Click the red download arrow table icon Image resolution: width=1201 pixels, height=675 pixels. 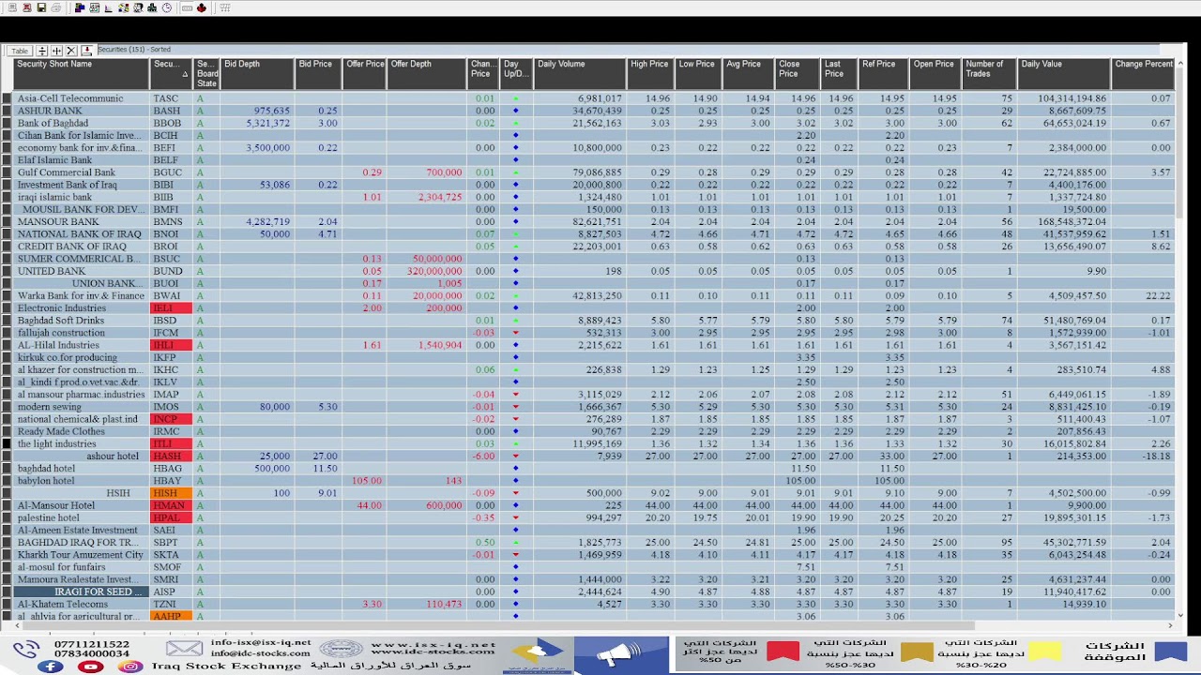coord(87,51)
